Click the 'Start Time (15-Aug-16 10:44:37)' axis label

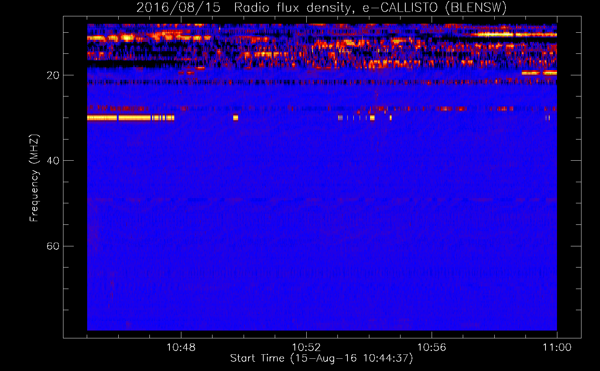322,358
